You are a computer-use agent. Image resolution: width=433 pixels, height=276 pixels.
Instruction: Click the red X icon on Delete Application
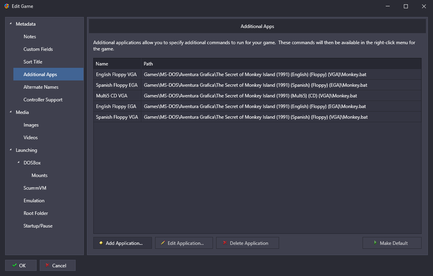click(225, 243)
